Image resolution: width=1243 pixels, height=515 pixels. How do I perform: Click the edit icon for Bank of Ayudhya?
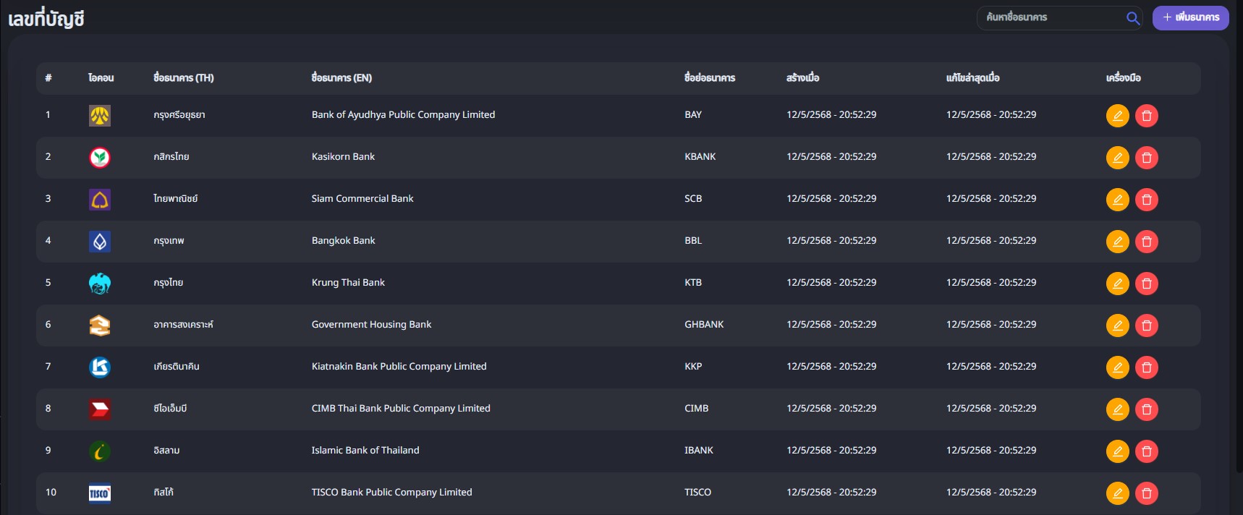1117,116
